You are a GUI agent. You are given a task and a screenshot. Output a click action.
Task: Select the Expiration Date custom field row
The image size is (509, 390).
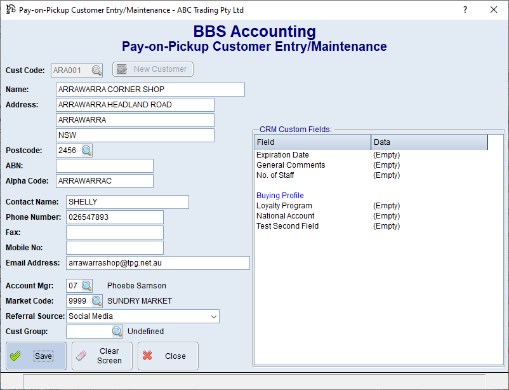tap(282, 155)
